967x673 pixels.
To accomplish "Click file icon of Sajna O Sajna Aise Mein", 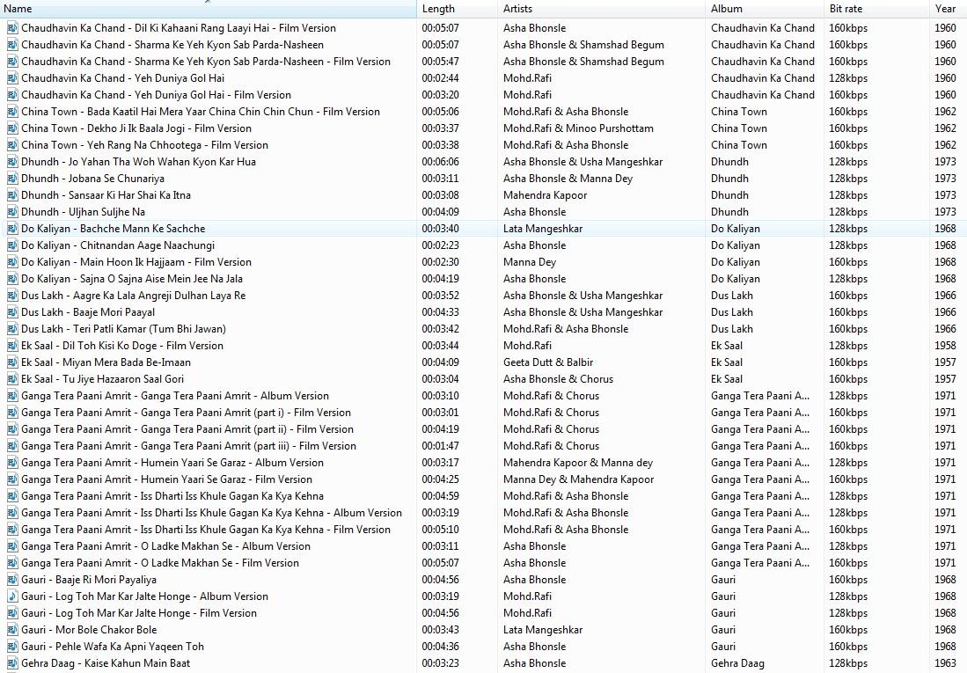I will coord(12,278).
